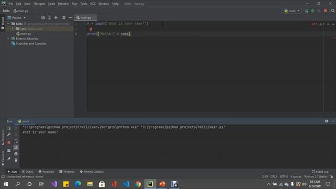The image size is (336, 189).
Task: Toggle the Project side tab
Action: tap(3, 23)
